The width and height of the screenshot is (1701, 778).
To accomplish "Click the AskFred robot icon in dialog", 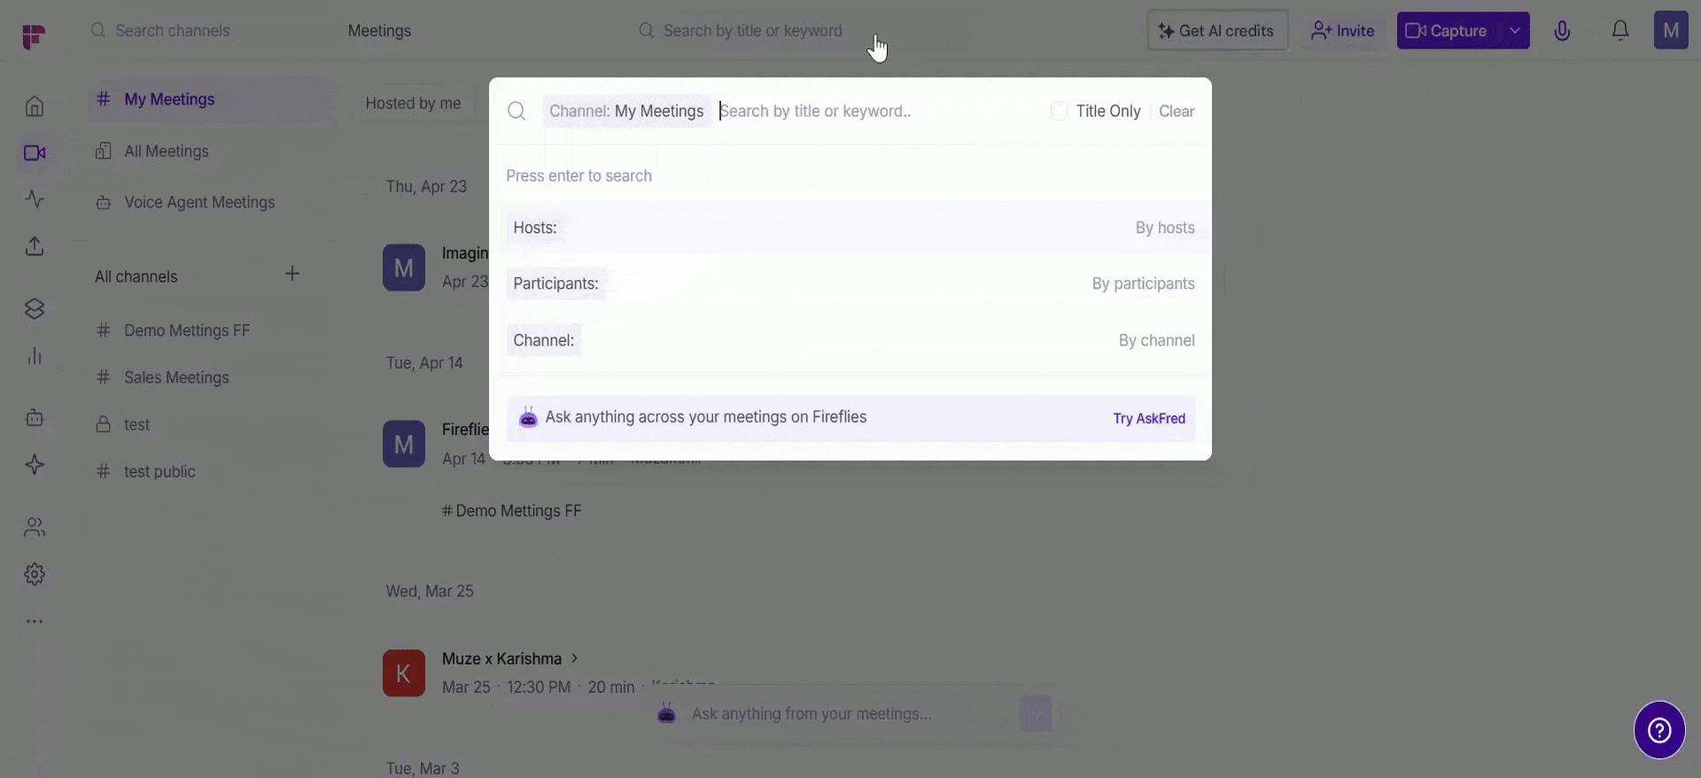I will tap(528, 417).
